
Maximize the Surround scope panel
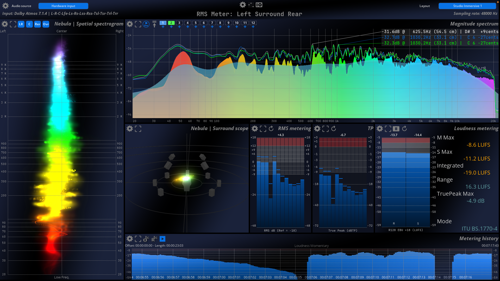pos(138,129)
